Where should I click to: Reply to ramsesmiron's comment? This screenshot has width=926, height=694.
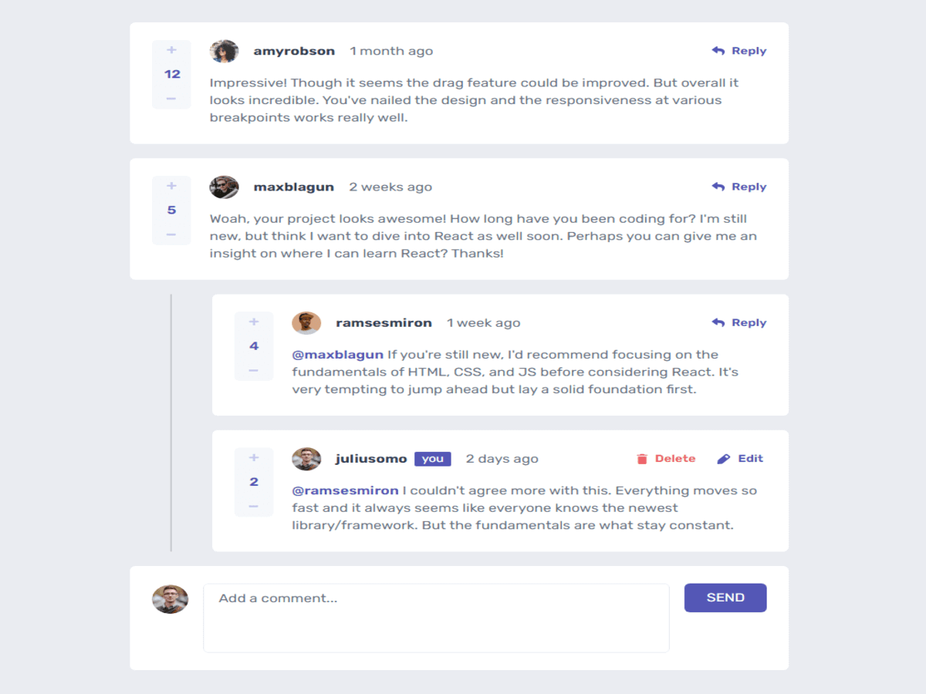click(739, 322)
